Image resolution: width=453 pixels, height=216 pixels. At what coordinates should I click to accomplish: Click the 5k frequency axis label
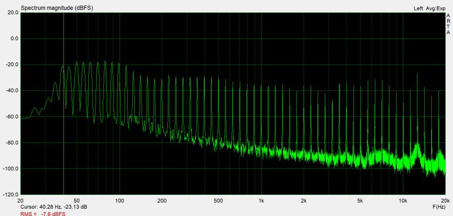[x=360, y=200]
